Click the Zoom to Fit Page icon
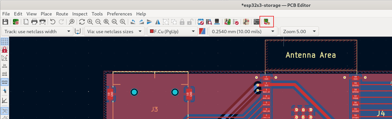This screenshot has width=392, height=119. (106, 22)
